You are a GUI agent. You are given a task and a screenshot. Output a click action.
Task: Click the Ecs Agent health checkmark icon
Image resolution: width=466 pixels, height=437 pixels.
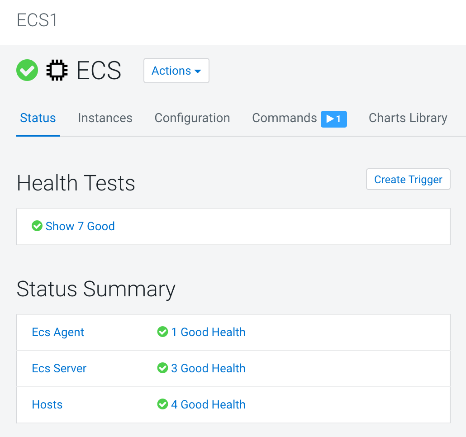[x=162, y=332]
